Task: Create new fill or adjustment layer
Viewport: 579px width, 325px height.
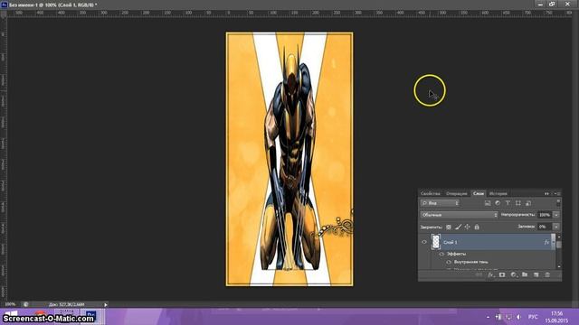Action: (x=514, y=274)
